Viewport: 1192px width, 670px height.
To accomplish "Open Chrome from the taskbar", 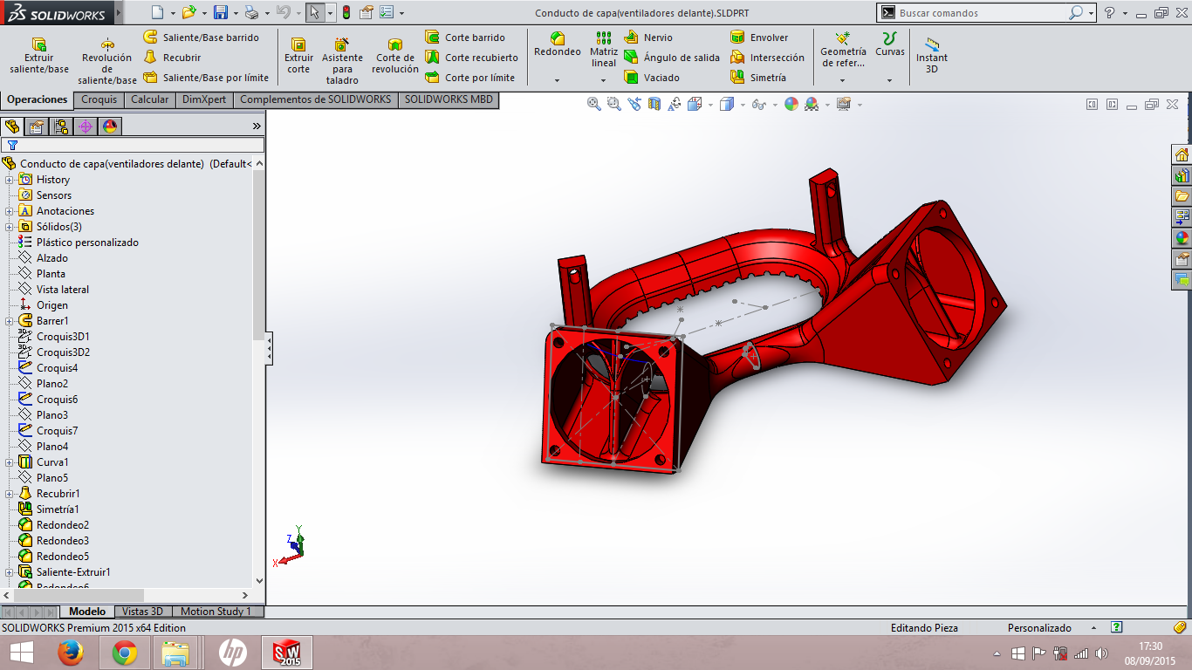I will 125,652.
